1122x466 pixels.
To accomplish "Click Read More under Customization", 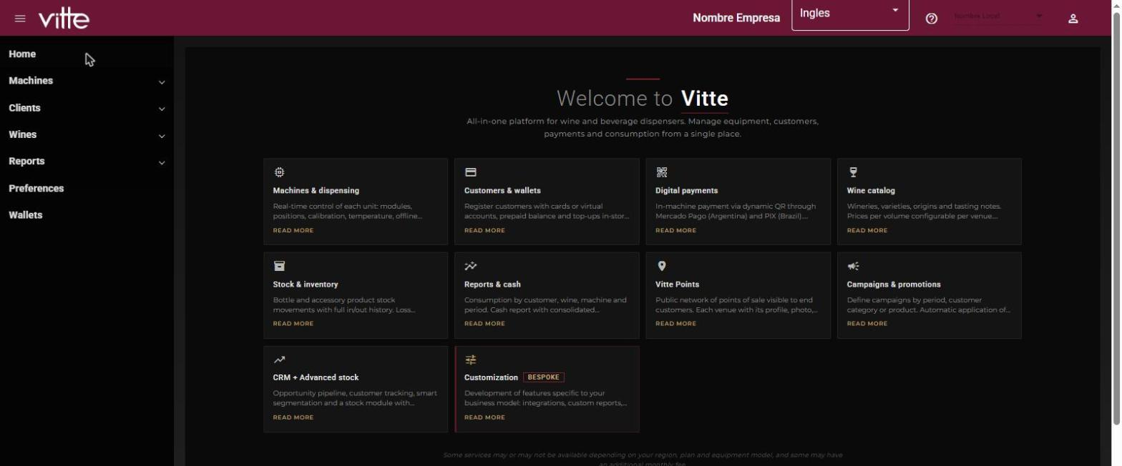I will pyautogui.click(x=484, y=417).
